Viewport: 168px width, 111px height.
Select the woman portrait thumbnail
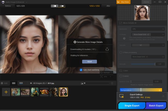tap(63, 92)
